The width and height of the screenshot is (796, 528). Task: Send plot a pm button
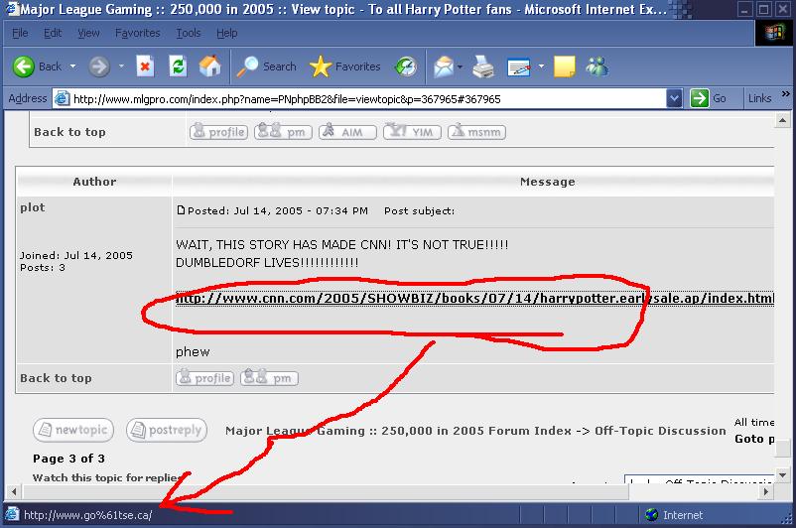point(269,378)
